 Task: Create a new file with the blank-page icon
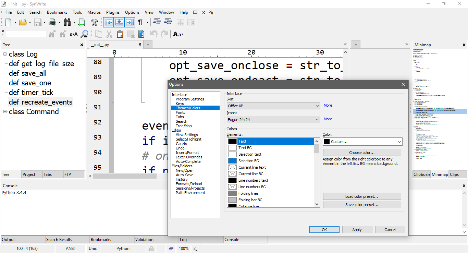coord(8,23)
